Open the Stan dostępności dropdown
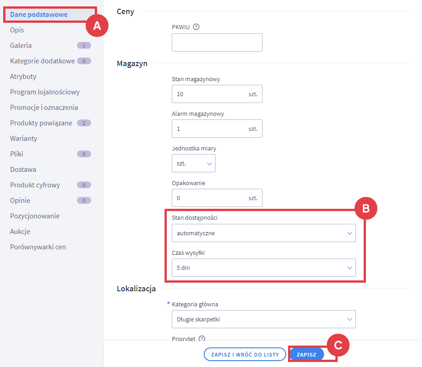422x367 pixels. 263,233
